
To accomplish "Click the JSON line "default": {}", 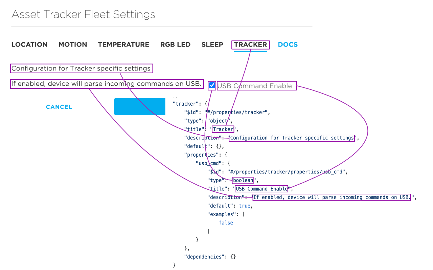I will point(204,146).
